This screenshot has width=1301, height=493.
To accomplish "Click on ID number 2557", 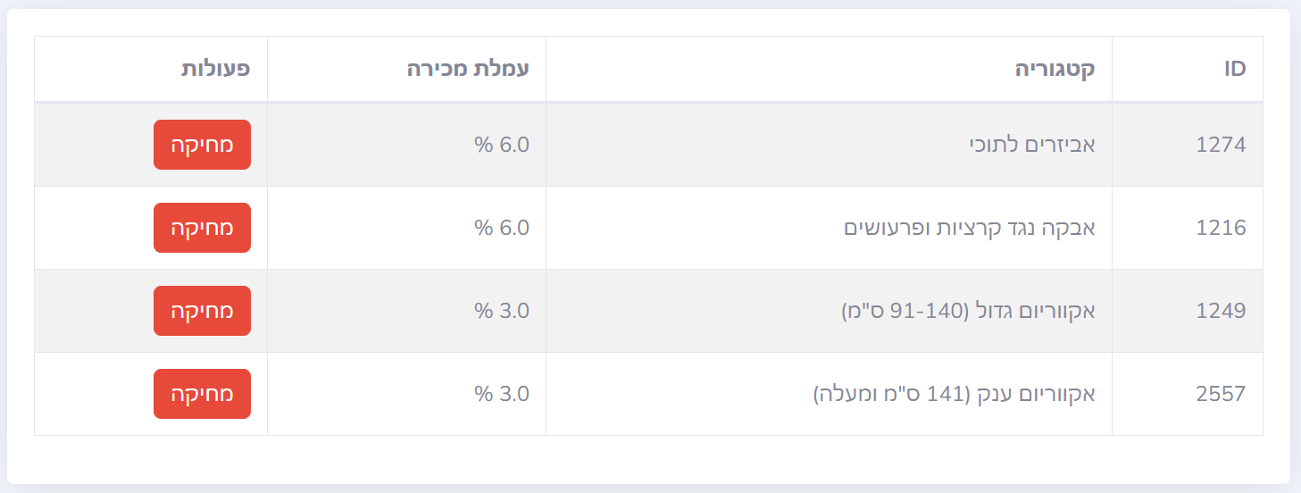I will pos(1220,394).
